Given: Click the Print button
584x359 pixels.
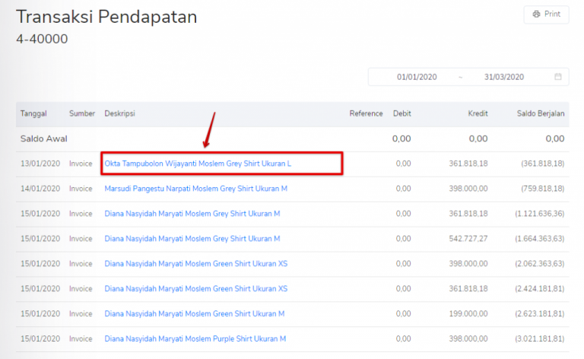Looking at the screenshot, I should tap(546, 14).
